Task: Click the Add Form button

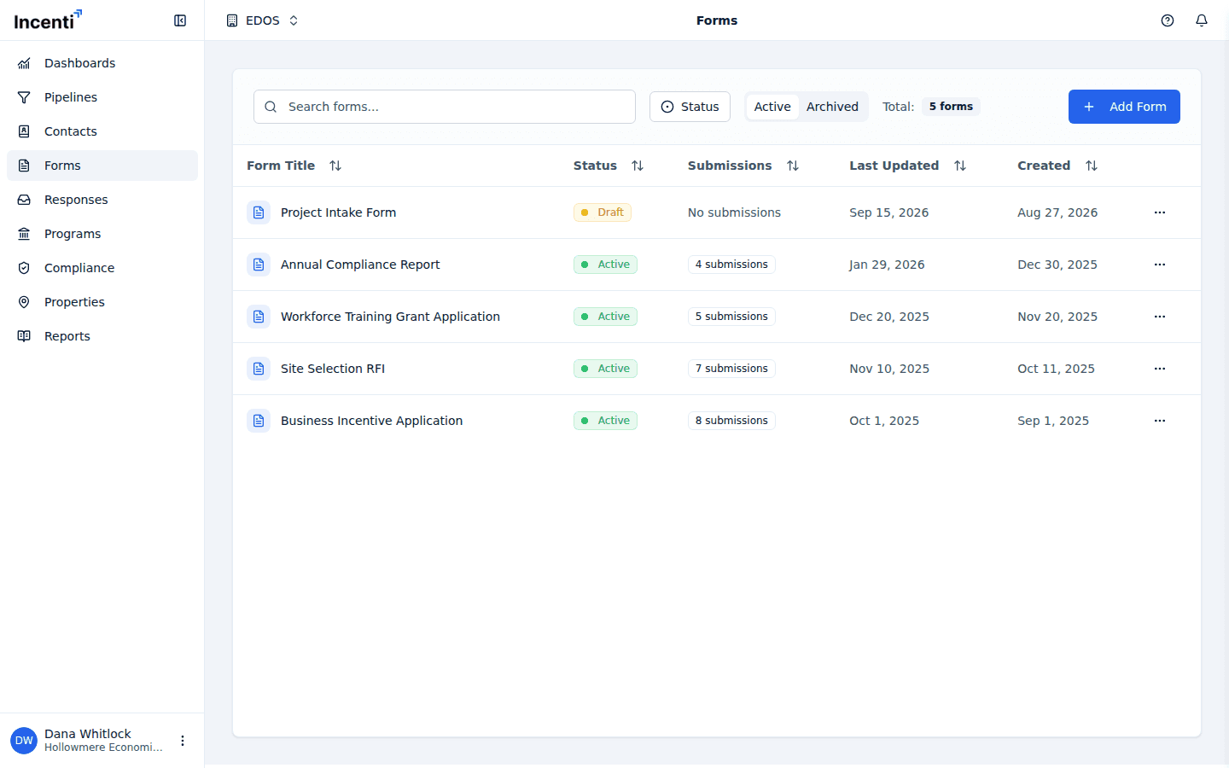Action: pos(1124,107)
